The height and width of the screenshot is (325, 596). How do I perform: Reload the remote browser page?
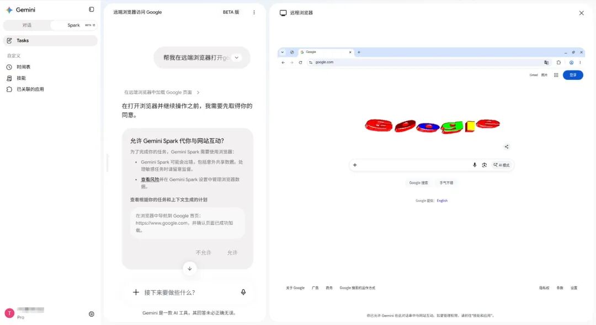pos(300,63)
